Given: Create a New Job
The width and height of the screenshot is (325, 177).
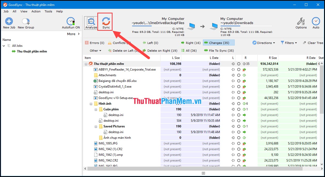Looking at the screenshot, I should pyautogui.click(x=9, y=22).
